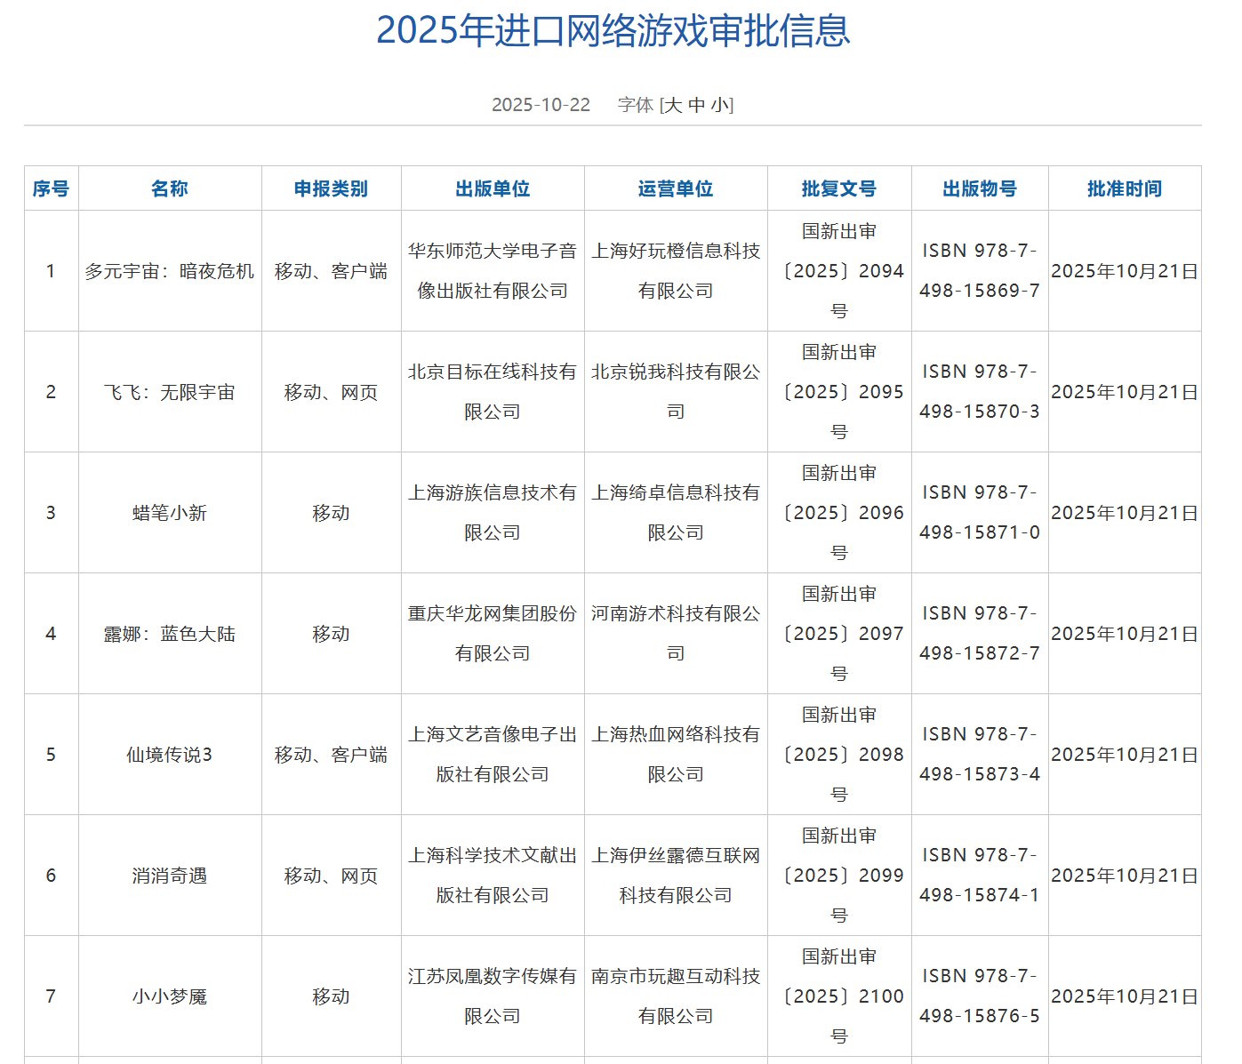This screenshot has width=1242, height=1064.
Task: Click the 出版物号 column header
Action: click(x=980, y=188)
